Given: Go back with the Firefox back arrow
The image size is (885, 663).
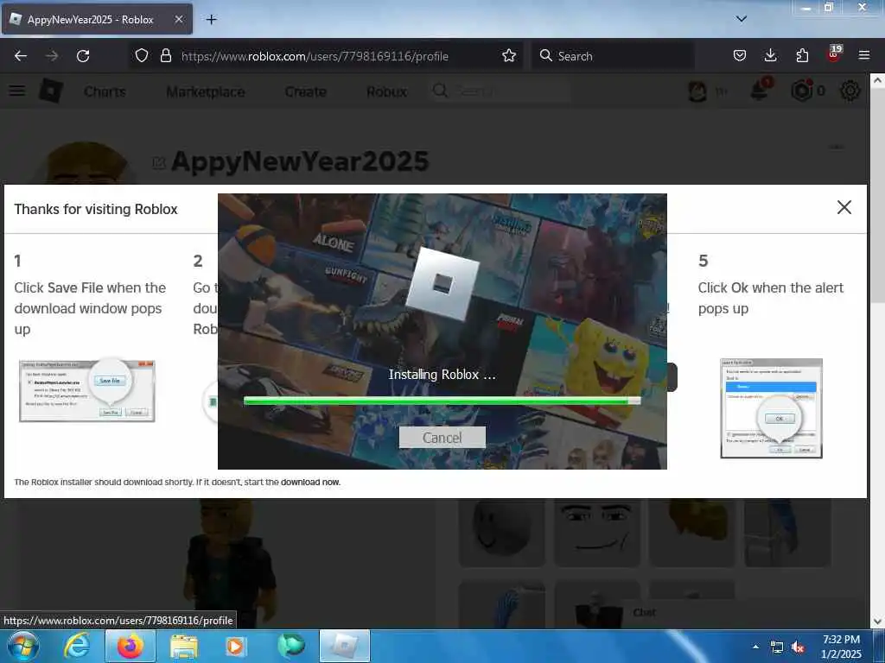Looking at the screenshot, I should [21, 56].
